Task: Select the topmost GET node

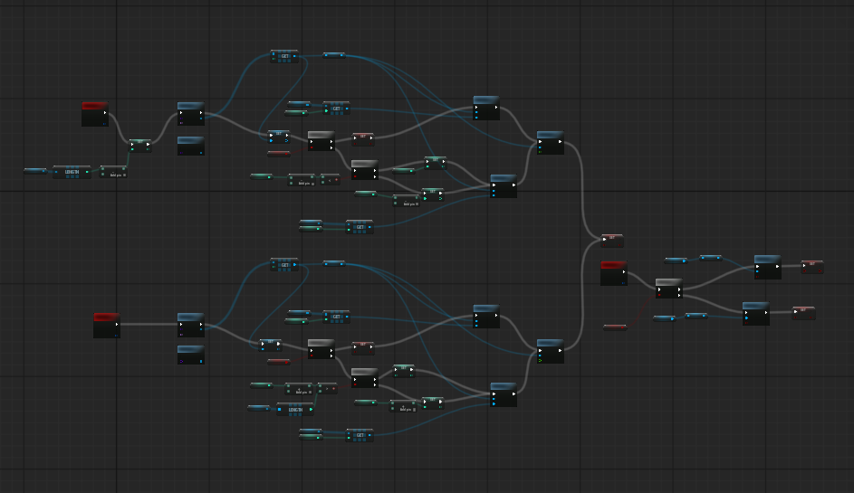Action: 284,53
